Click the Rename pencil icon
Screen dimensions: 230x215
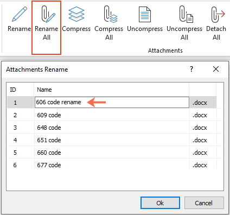pyautogui.click(x=20, y=14)
